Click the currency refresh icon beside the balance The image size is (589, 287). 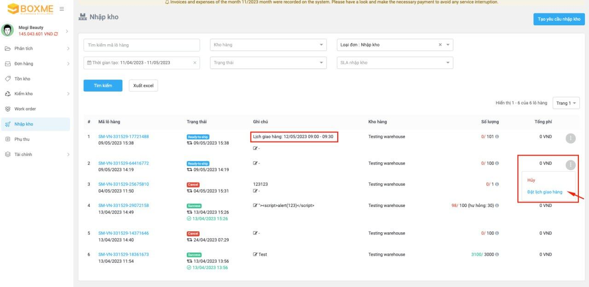tap(56, 33)
